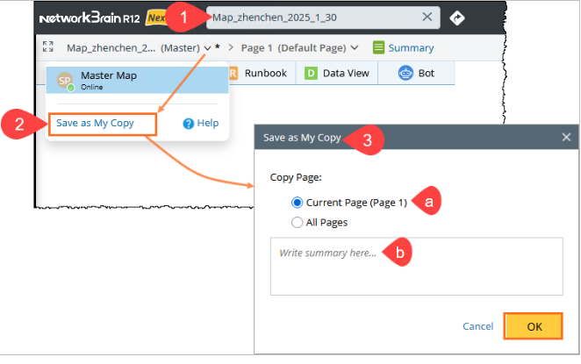Viewport: 581px width, 364px height.
Task: Click the Next badge beside the logo
Action: click(x=155, y=18)
